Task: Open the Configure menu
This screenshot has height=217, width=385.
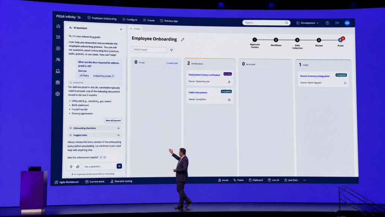Action: [130, 20]
